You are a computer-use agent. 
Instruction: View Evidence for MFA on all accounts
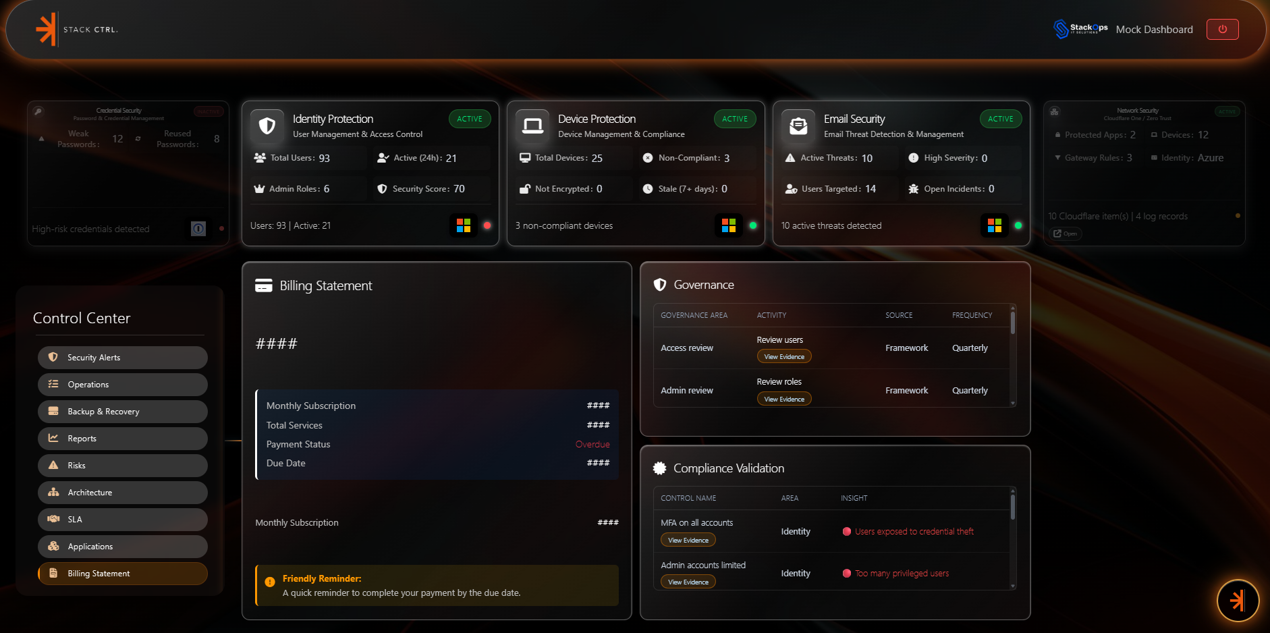[x=688, y=540]
